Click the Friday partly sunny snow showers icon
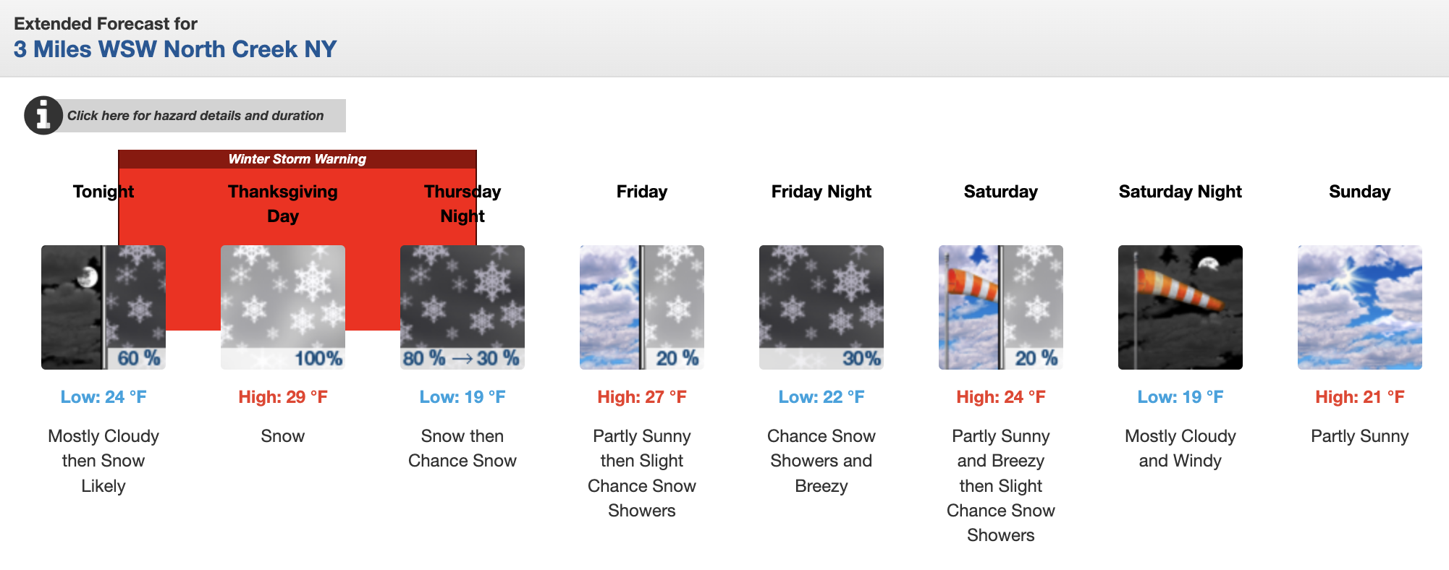The image size is (1449, 570). pyautogui.click(x=641, y=307)
